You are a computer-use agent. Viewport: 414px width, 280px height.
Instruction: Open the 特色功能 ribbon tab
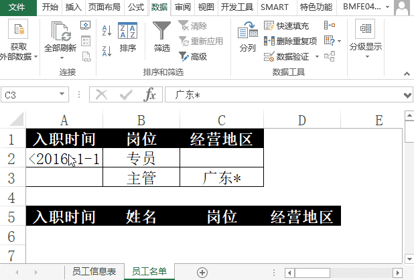(316, 7)
